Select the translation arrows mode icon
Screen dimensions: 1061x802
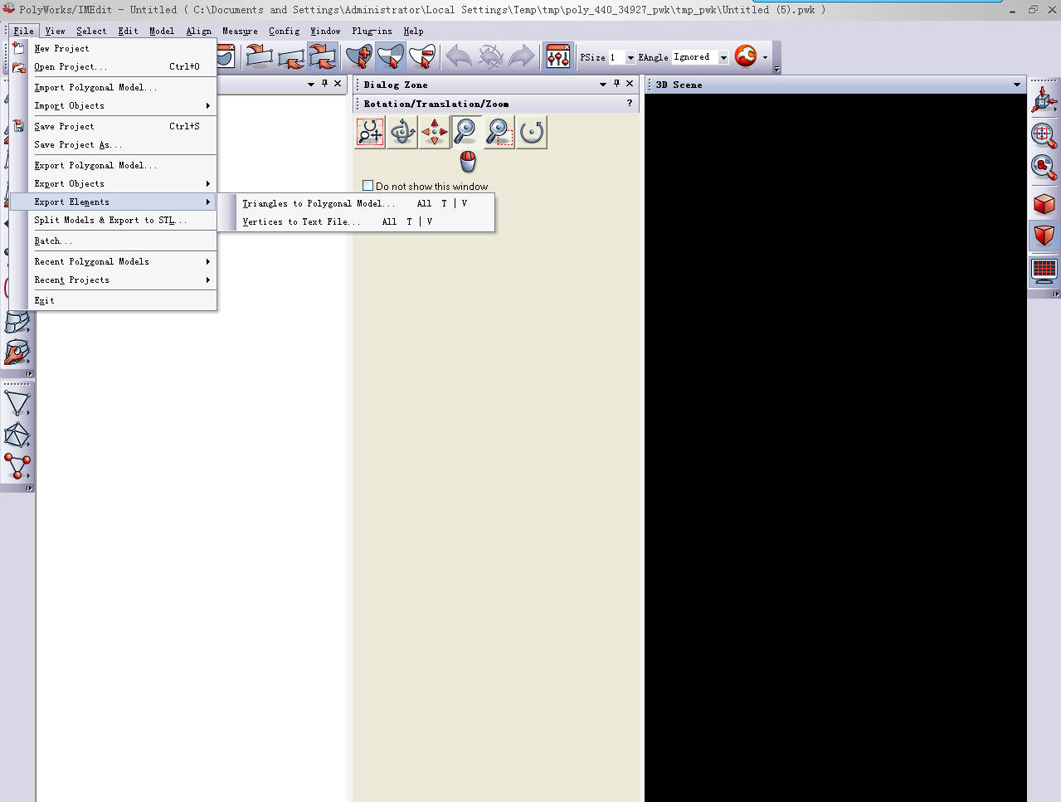pos(435,132)
